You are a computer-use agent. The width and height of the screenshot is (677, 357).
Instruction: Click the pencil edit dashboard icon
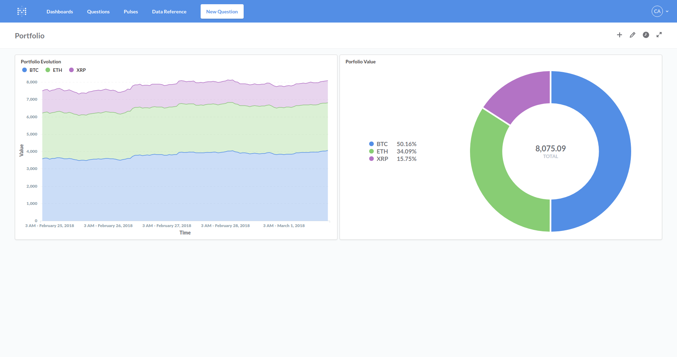coord(633,35)
